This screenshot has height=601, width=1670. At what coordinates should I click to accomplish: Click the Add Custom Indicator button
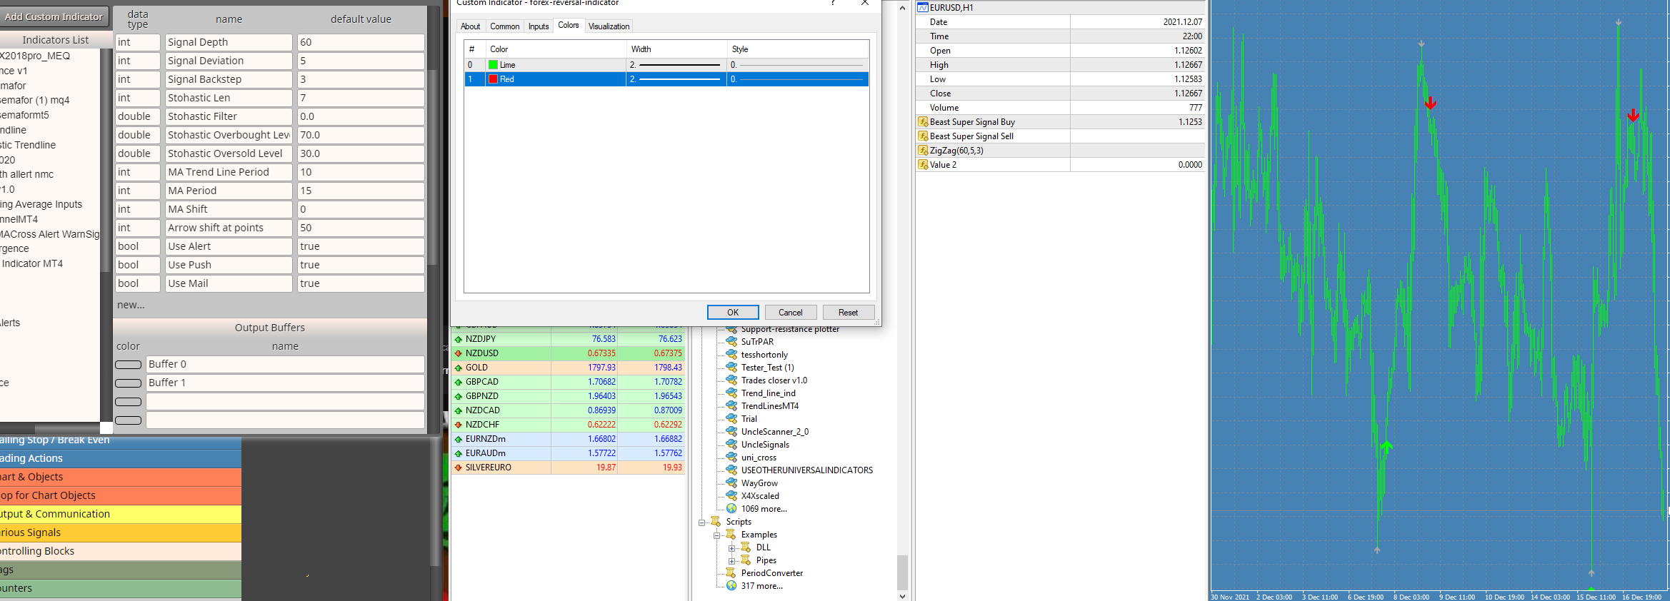pyautogui.click(x=54, y=16)
